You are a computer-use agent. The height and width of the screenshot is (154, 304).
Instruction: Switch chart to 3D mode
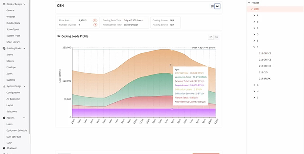tap(216, 37)
